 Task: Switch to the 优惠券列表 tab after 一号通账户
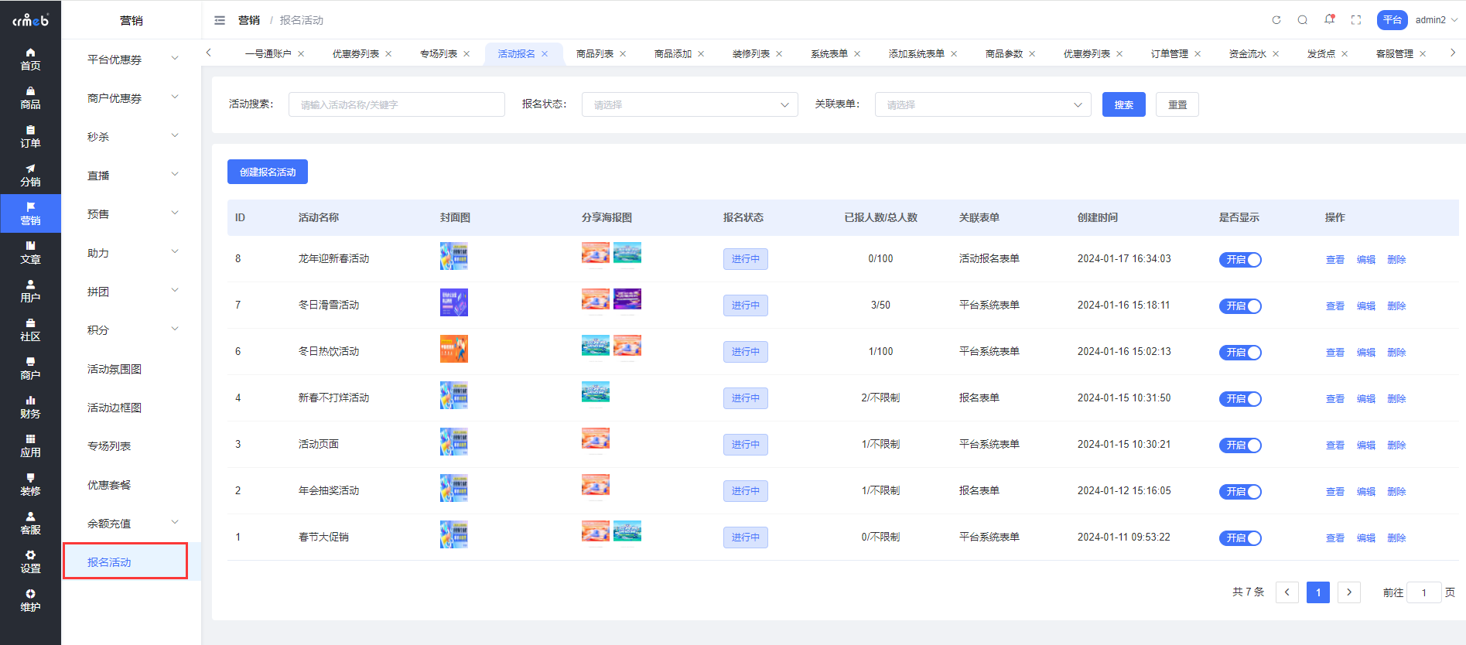pos(356,53)
